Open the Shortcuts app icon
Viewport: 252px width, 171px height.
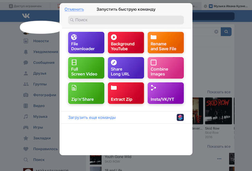(x=180, y=117)
